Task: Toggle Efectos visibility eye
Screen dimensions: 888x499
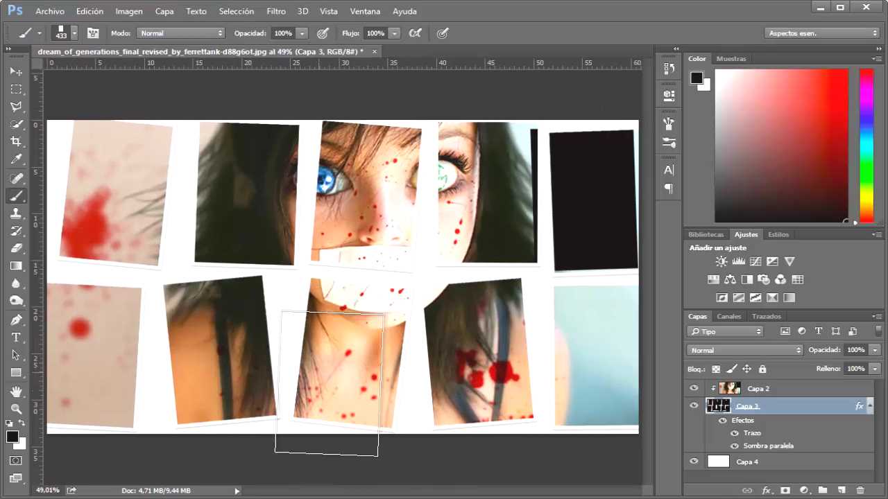Action: (x=723, y=421)
